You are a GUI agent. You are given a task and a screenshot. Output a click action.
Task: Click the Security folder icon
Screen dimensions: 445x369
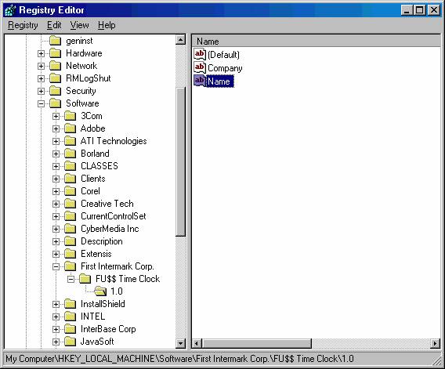[55, 91]
